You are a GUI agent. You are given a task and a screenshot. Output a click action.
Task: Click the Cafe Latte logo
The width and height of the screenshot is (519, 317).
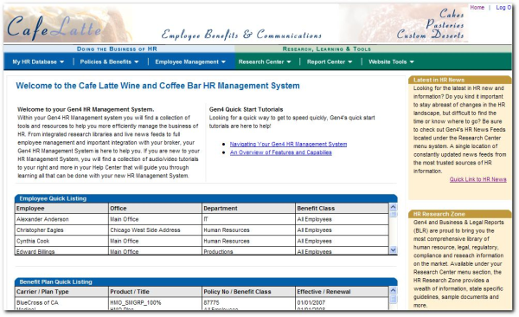click(x=54, y=27)
